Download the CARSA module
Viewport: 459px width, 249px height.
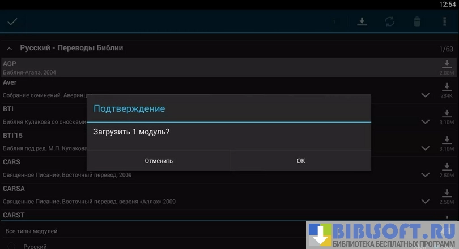pyautogui.click(x=447, y=196)
